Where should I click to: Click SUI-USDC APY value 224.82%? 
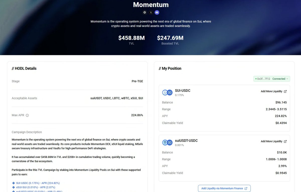[281, 116]
